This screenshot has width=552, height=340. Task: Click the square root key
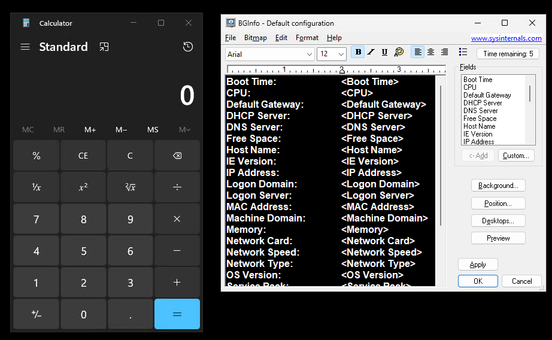(x=131, y=187)
